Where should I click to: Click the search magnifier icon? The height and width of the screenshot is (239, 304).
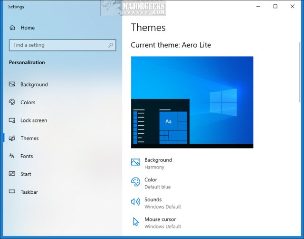[x=111, y=45]
